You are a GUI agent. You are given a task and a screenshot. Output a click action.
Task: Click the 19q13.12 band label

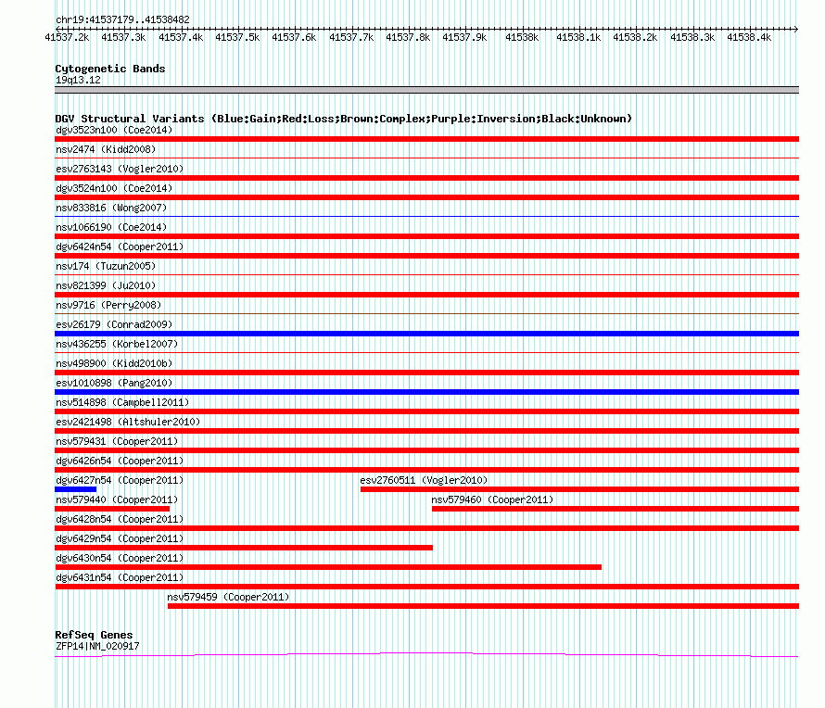pyautogui.click(x=78, y=80)
